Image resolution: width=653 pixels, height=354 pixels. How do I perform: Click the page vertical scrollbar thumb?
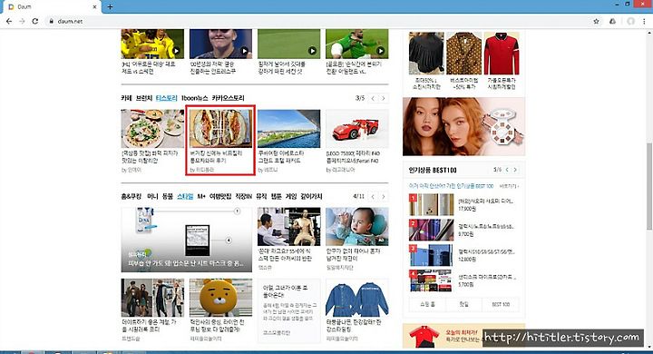click(x=649, y=186)
